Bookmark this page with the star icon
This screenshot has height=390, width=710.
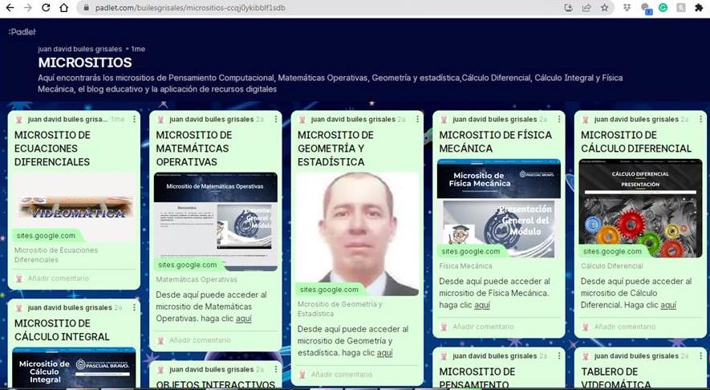coord(604,8)
